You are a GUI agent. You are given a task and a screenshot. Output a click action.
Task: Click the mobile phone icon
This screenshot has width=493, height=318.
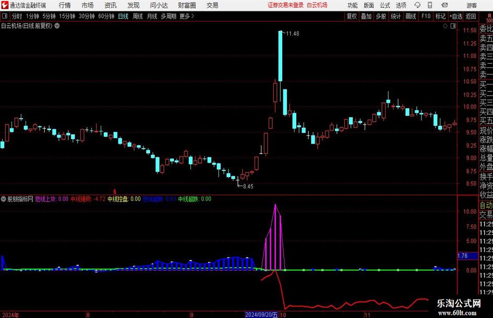point(430,5)
